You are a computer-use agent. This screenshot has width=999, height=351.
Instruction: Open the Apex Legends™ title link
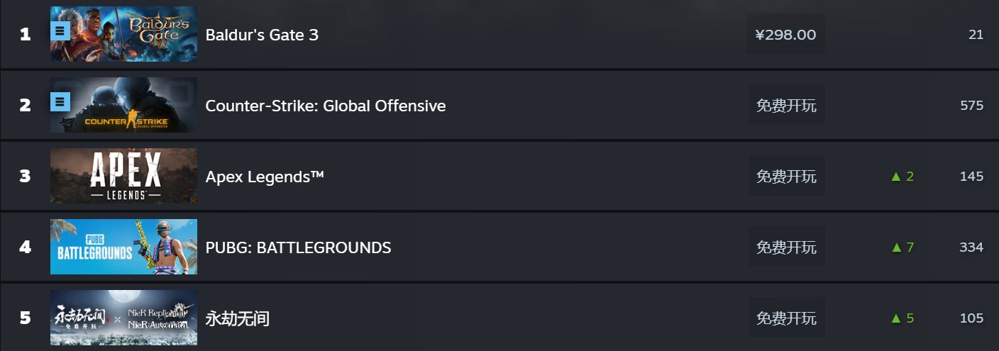tap(265, 177)
